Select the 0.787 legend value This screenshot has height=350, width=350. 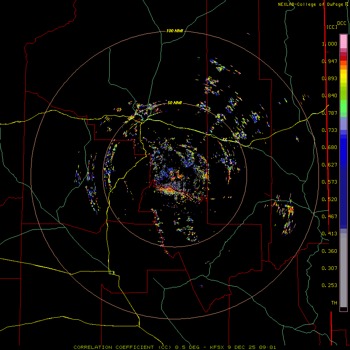[x=329, y=113]
